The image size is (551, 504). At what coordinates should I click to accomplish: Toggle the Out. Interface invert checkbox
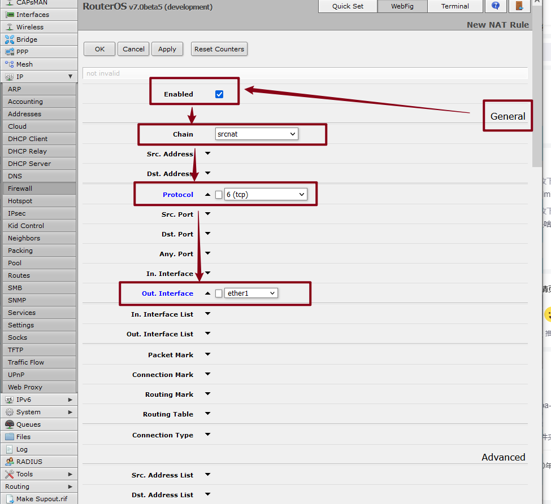219,293
